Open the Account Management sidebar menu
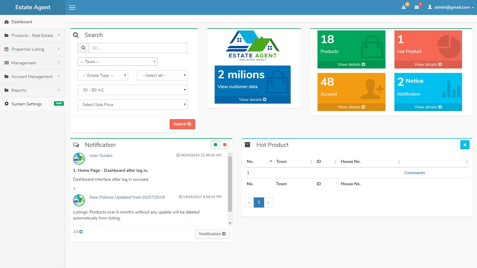The height and width of the screenshot is (268, 477). pyautogui.click(x=32, y=77)
